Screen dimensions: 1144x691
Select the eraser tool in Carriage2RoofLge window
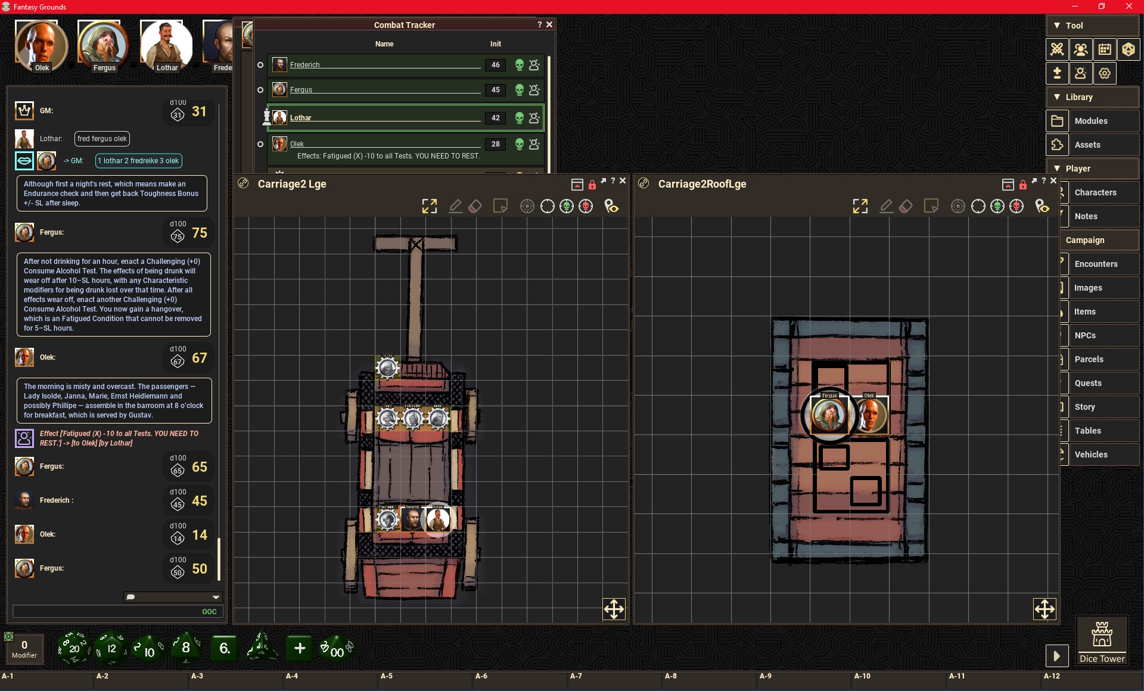(906, 206)
